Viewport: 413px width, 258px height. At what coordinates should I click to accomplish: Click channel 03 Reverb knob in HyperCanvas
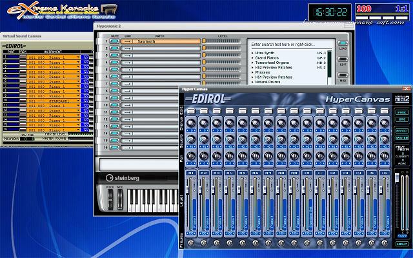coord(217,139)
